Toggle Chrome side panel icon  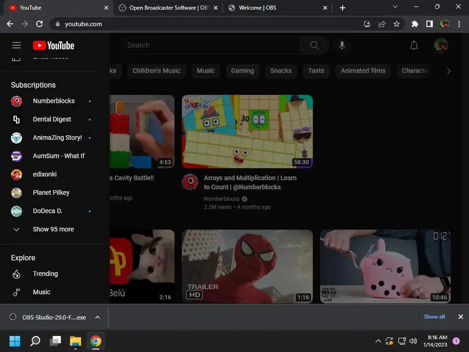(429, 24)
